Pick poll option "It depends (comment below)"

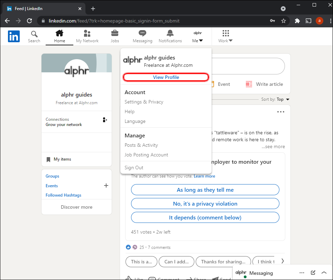[x=205, y=218]
